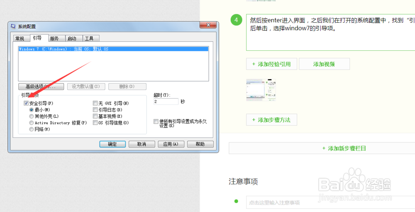The height and width of the screenshot is (212, 415).
Task: Switch to the 常规 tab
Action: tap(20, 38)
